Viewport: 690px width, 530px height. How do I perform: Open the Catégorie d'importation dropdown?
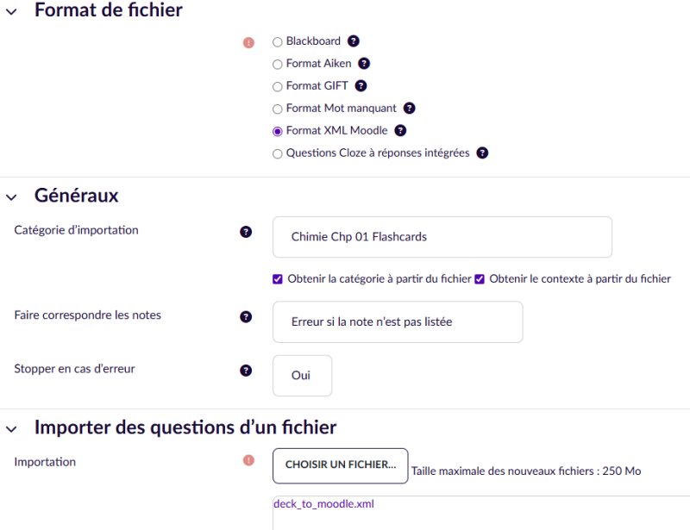click(442, 237)
